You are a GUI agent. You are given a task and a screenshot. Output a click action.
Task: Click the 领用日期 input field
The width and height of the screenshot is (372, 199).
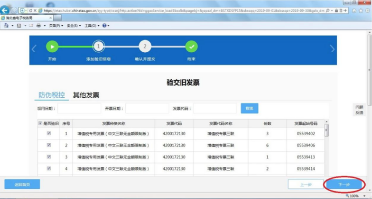coord(79,108)
